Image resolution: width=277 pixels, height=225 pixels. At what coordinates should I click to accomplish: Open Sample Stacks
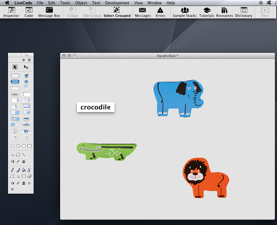pyautogui.click(x=185, y=12)
